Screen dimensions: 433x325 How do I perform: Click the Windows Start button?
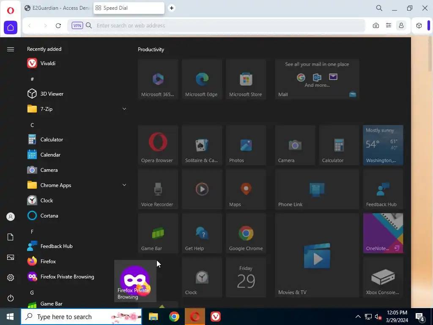[10, 317]
